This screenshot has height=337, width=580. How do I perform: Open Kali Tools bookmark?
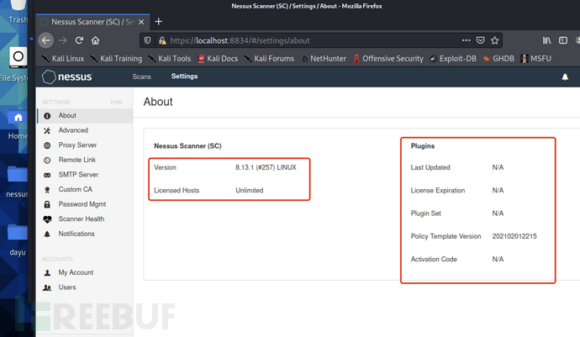tap(170, 59)
